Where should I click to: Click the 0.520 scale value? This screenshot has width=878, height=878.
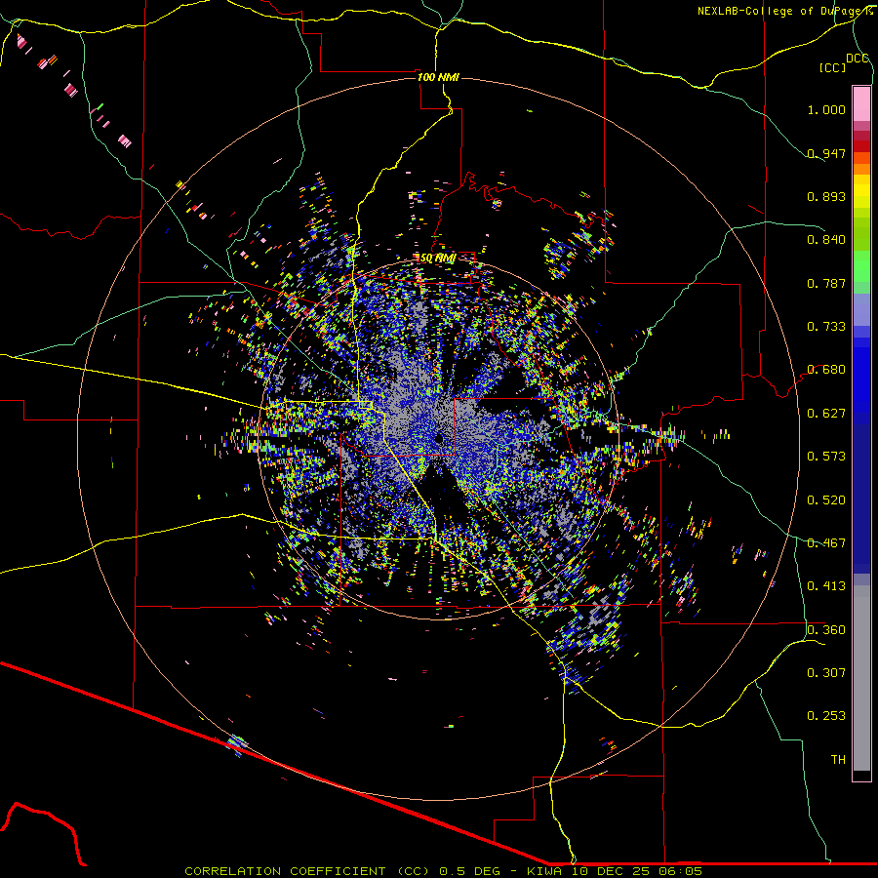click(826, 500)
